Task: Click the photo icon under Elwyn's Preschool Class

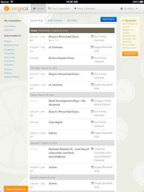Action: [x=50, y=40]
